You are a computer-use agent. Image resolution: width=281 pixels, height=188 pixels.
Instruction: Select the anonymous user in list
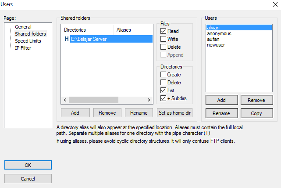219,33
